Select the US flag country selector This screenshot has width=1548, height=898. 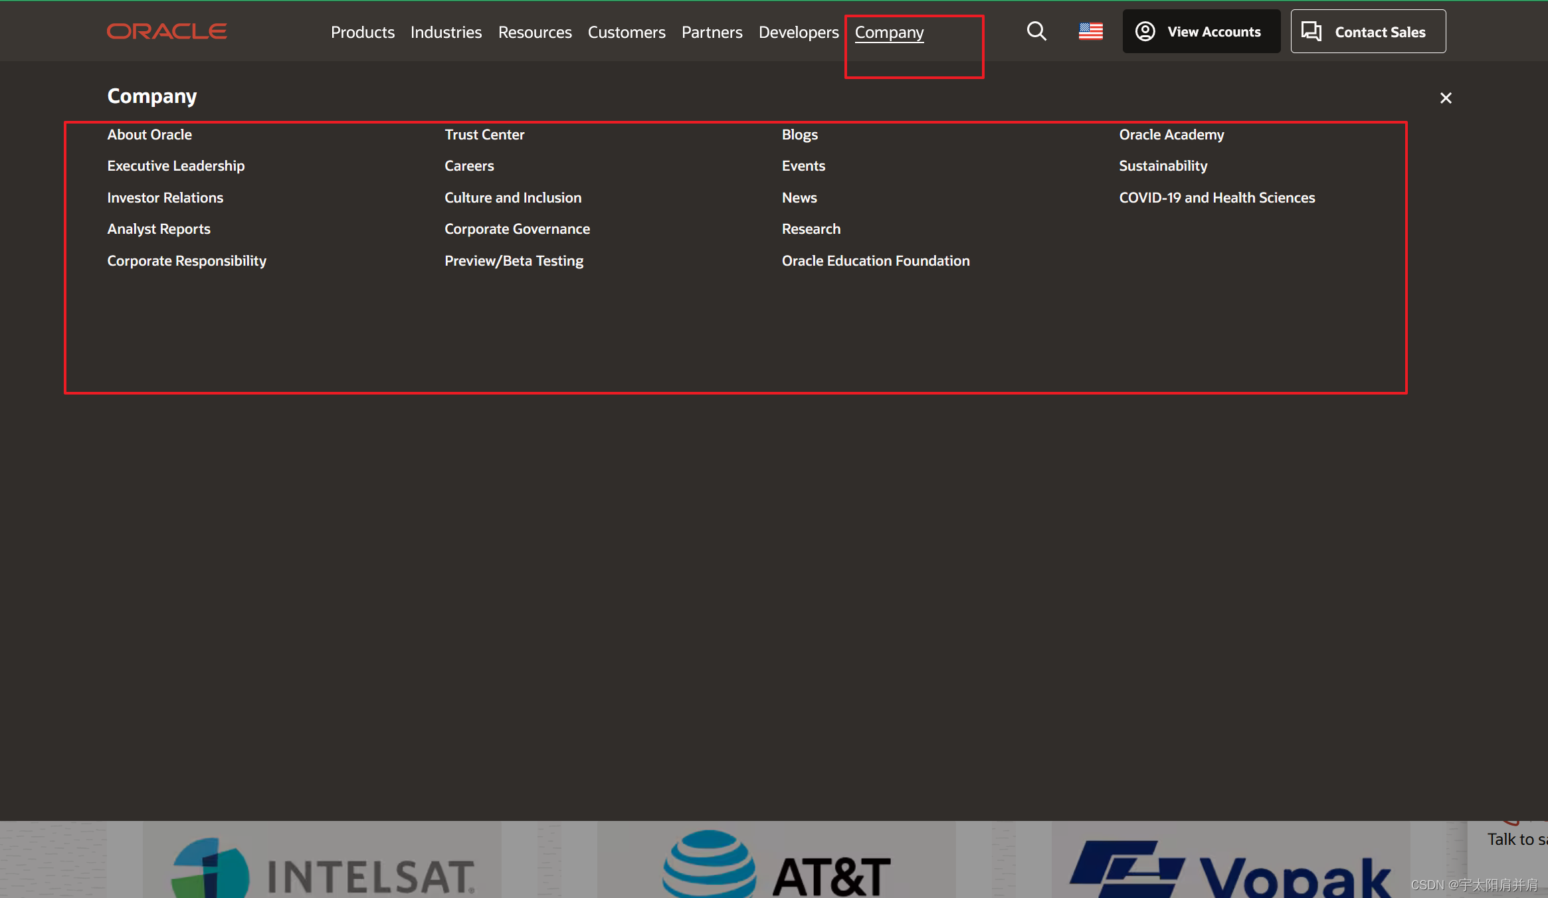coord(1090,31)
